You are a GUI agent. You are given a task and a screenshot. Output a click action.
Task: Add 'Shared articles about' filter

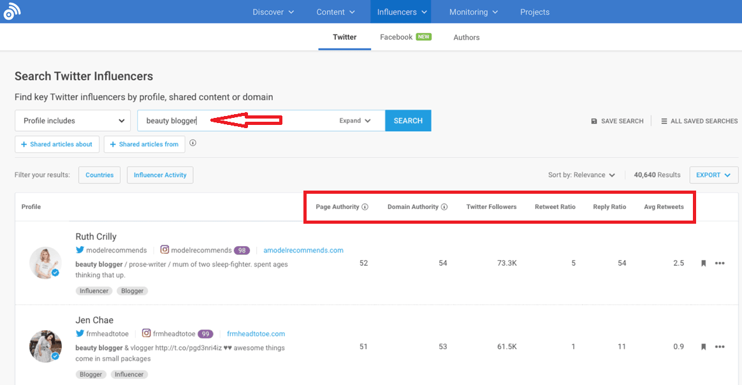[x=57, y=144]
